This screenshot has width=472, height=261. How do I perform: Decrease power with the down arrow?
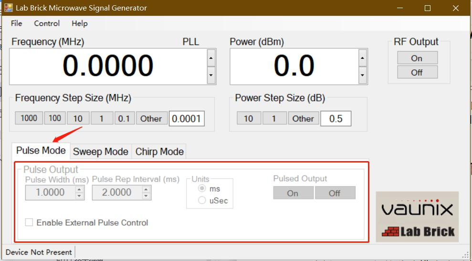click(363, 75)
